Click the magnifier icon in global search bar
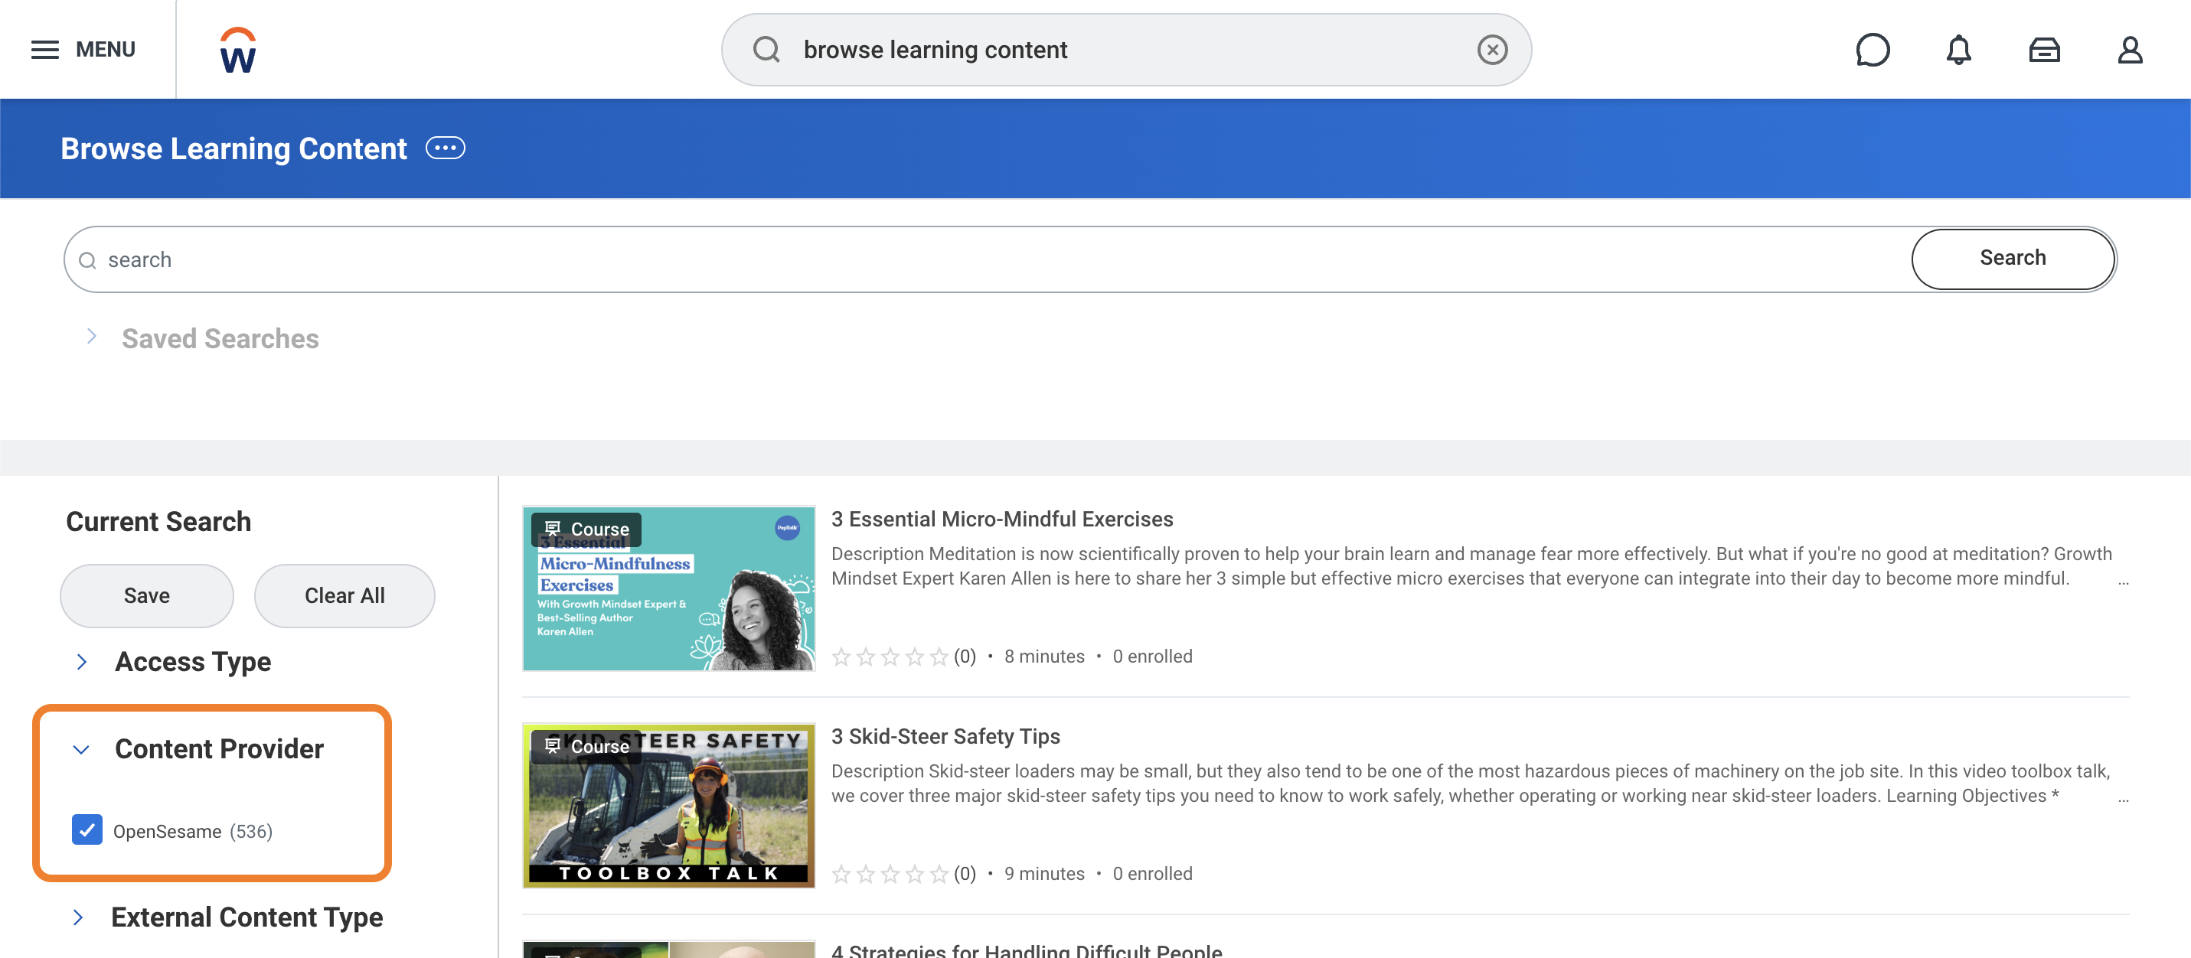This screenshot has height=958, width=2191. (x=766, y=49)
